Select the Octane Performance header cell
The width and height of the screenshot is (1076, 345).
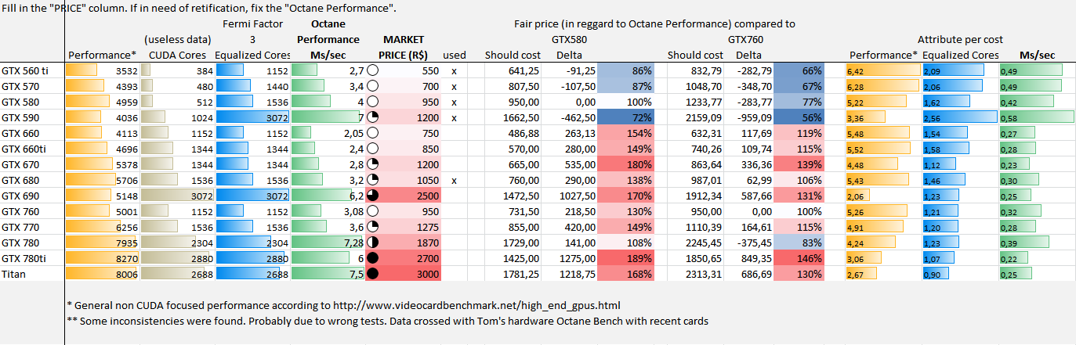pos(328,39)
